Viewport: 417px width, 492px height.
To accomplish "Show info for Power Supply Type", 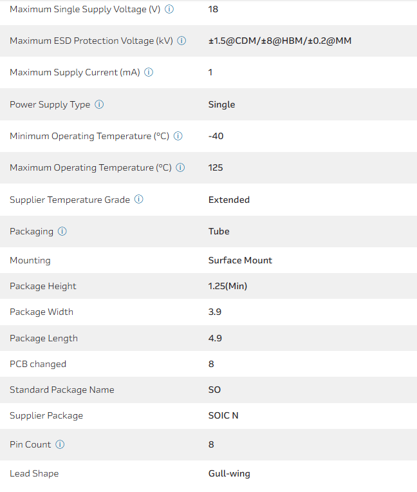I will point(99,104).
